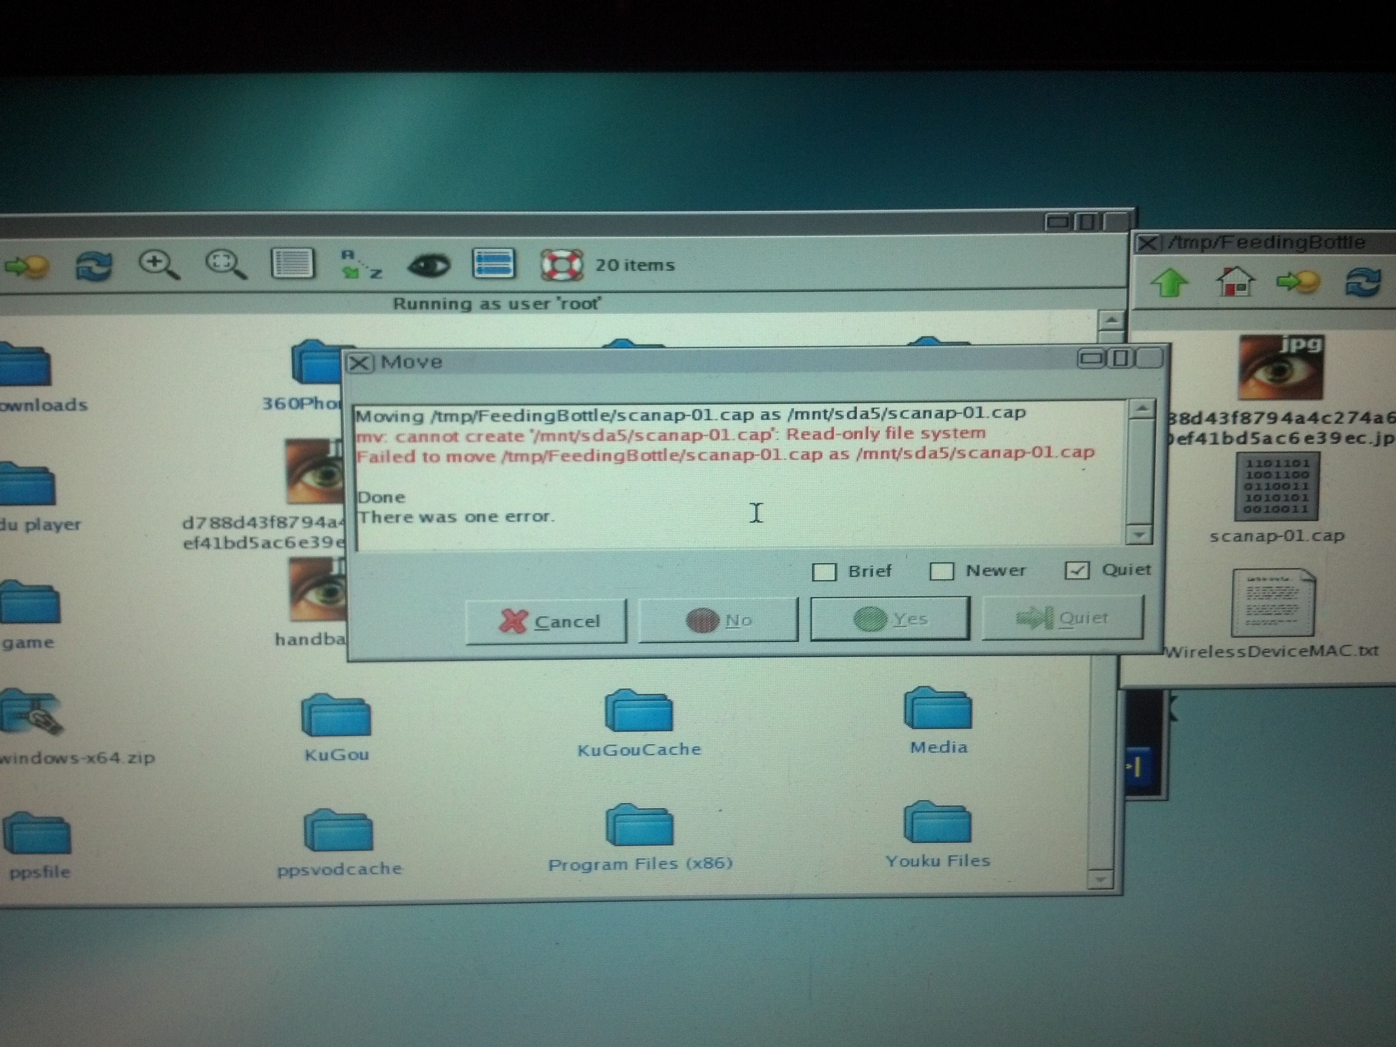Uncheck the Quiet checkbox
This screenshot has height=1047, width=1396.
(1077, 570)
